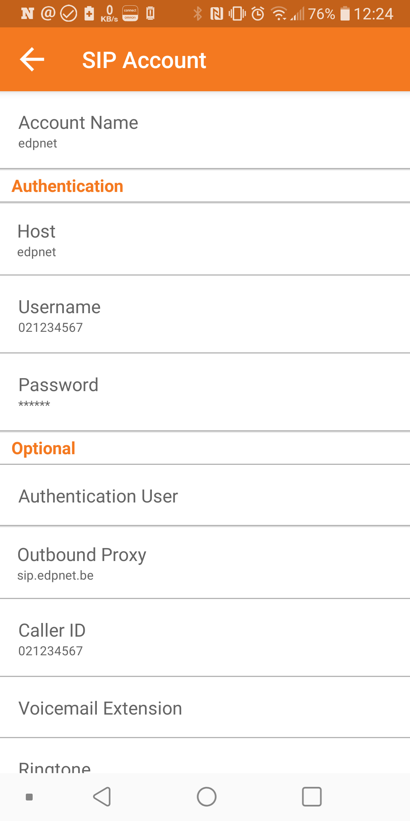Tap the Wi-Fi signal status icon

[279, 14]
